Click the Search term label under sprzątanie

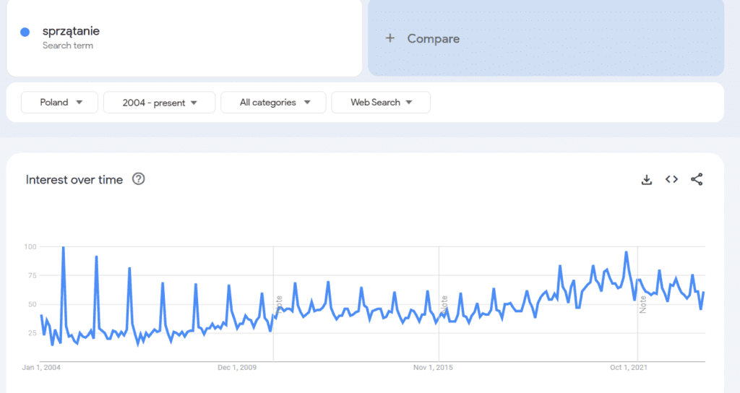tap(68, 46)
